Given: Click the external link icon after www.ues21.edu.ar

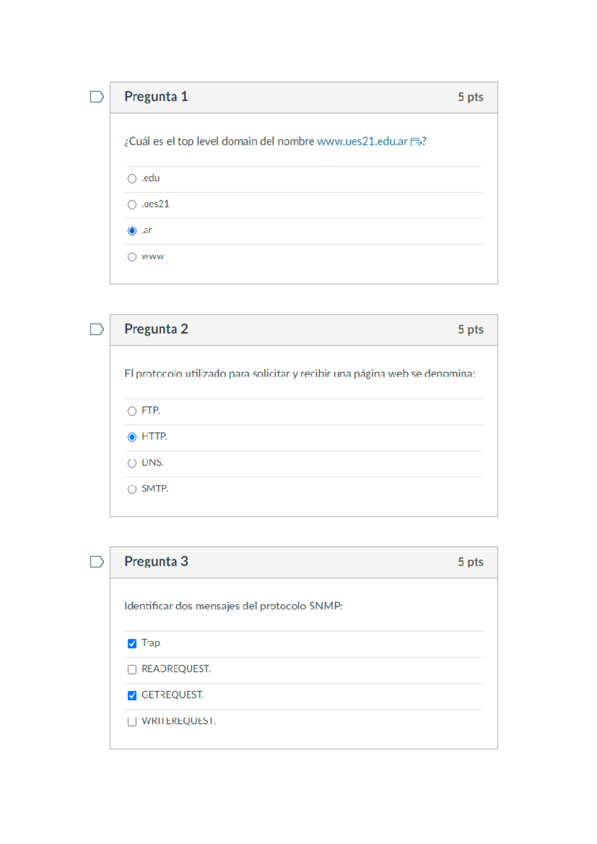Looking at the screenshot, I should pos(416,142).
